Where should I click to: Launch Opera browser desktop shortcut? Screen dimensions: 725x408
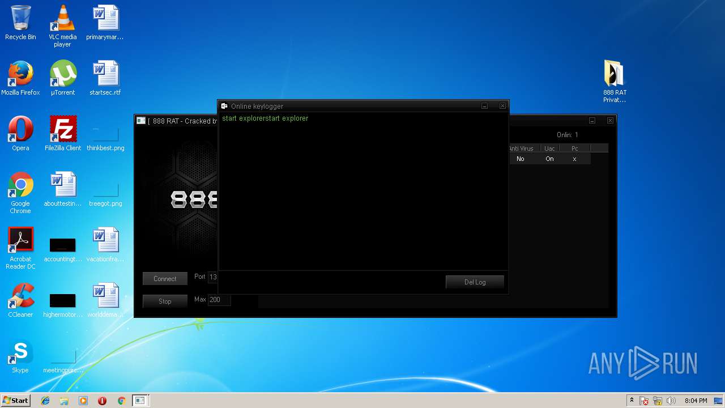(x=20, y=134)
